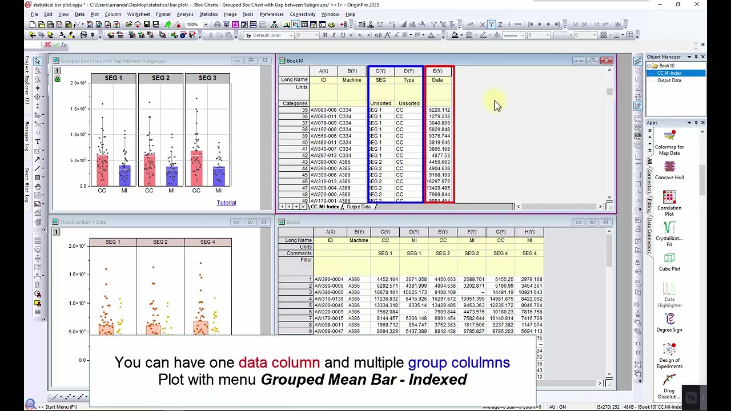
Task: Click the Book10 horizontal scrollbar
Action: 560,207
